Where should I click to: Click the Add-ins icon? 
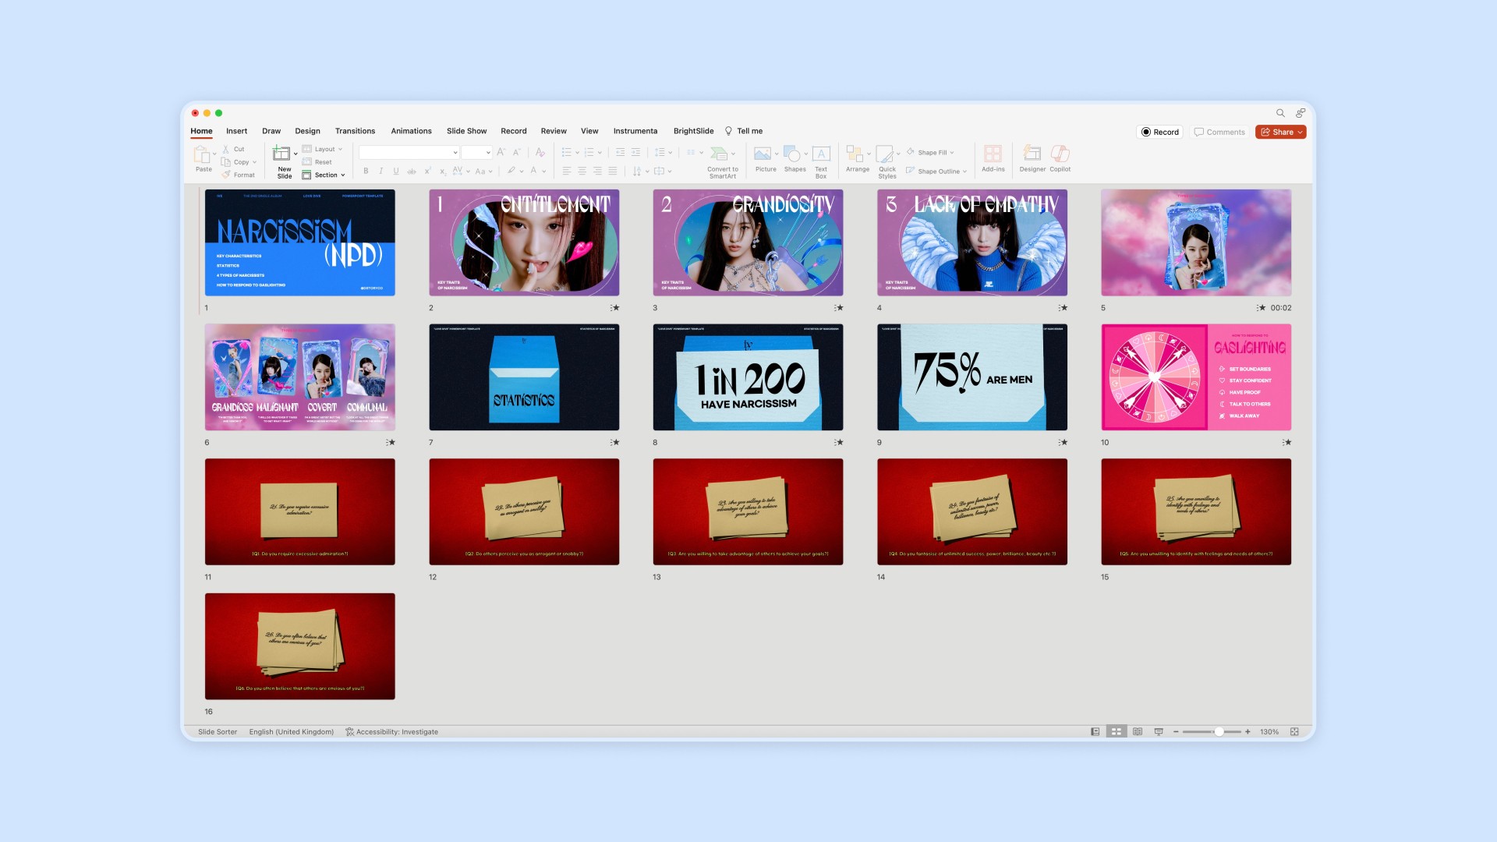point(993,154)
